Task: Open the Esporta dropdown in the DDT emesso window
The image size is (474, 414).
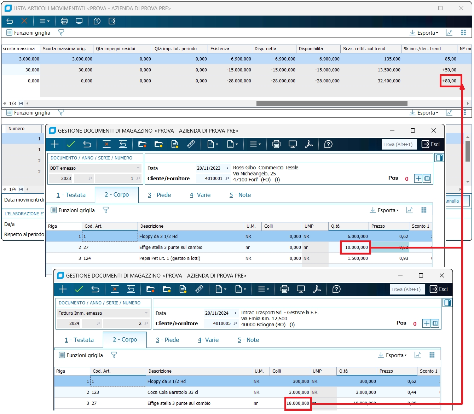Action: point(384,210)
